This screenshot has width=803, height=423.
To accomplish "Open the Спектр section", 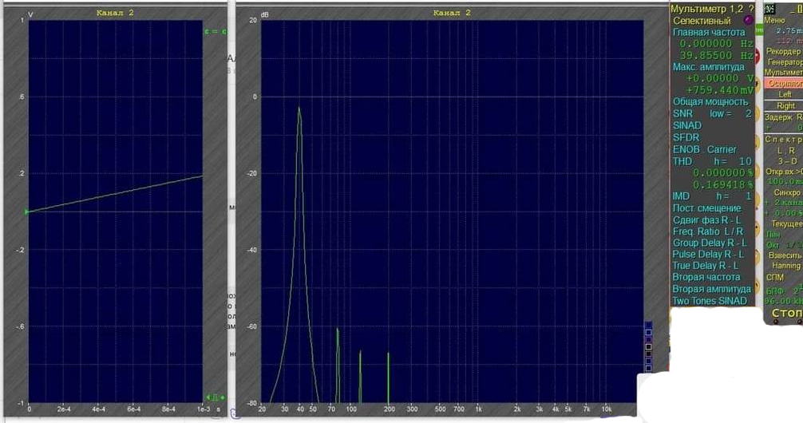I will [784, 140].
